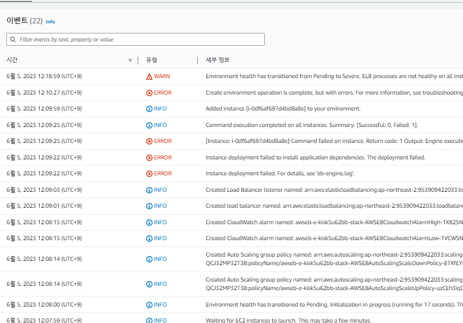The height and width of the screenshot is (323, 463).
Task: Click the 시간 column header
Action: point(12,60)
